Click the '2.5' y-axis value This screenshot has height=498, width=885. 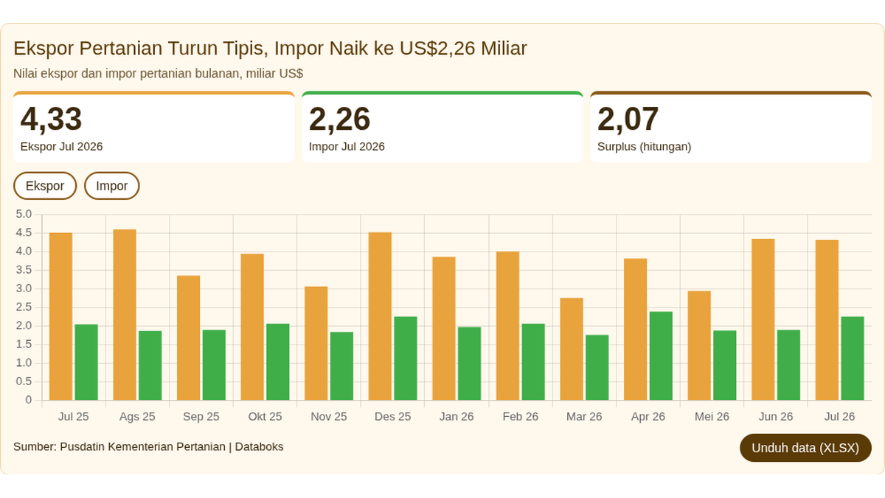click(24, 307)
